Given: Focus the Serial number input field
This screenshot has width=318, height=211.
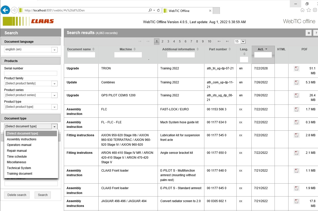Looking at the screenshot, I should tap(31, 73).
